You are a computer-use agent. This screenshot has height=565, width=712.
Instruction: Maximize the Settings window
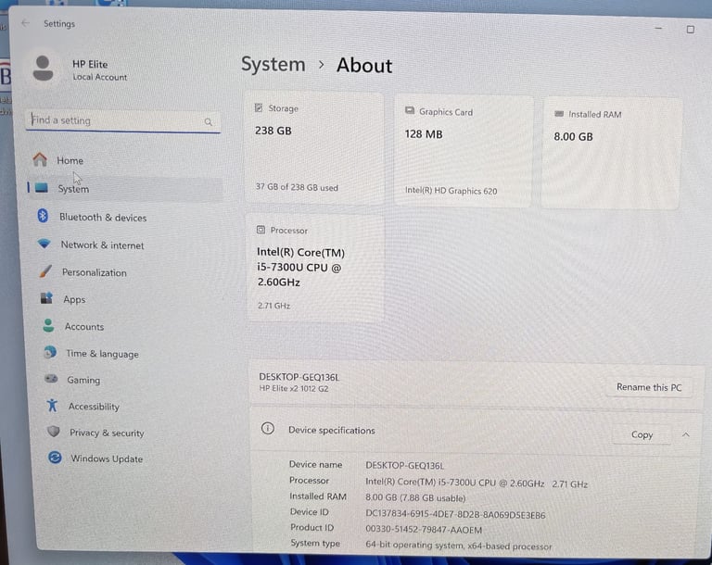point(690,30)
